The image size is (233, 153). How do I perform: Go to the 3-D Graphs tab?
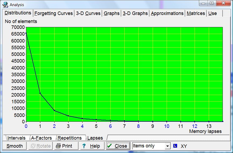click(135, 13)
